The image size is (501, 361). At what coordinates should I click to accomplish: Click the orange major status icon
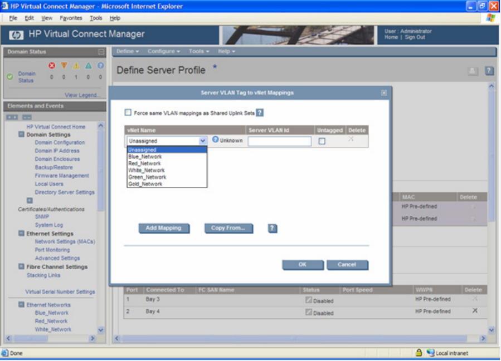click(x=64, y=66)
